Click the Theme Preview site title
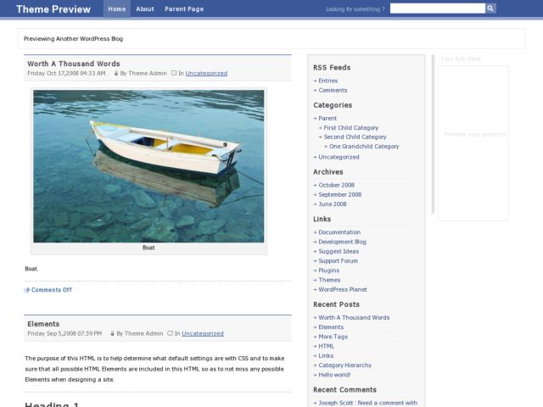Viewport: 543px width, 407px height. pyautogui.click(x=53, y=9)
